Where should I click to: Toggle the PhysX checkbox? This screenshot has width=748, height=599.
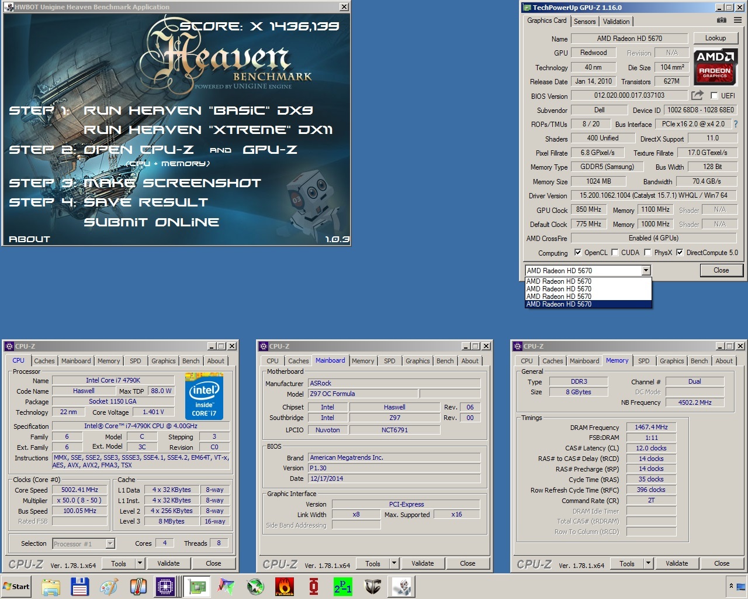pos(647,253)
